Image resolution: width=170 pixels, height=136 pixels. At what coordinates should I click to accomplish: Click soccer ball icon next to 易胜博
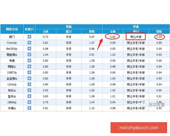[x=16, y=55]
